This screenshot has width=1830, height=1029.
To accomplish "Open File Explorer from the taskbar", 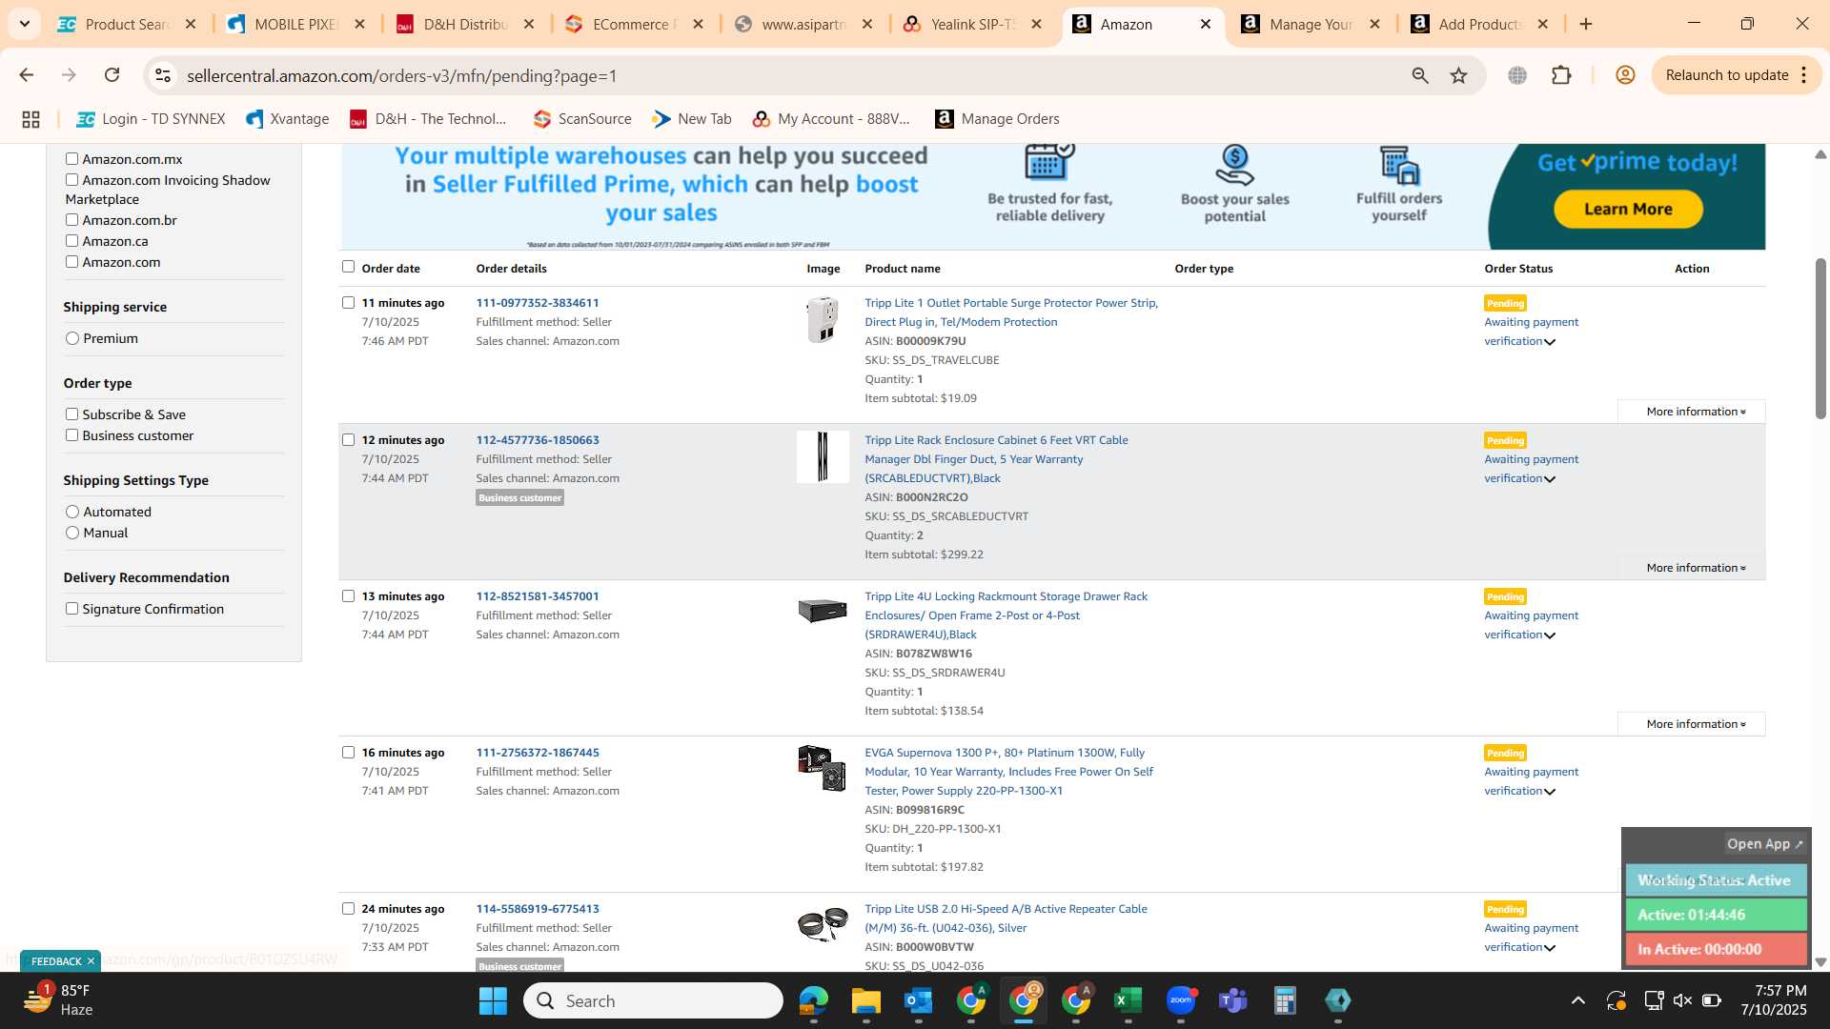I will click(x=865, y=1000).
